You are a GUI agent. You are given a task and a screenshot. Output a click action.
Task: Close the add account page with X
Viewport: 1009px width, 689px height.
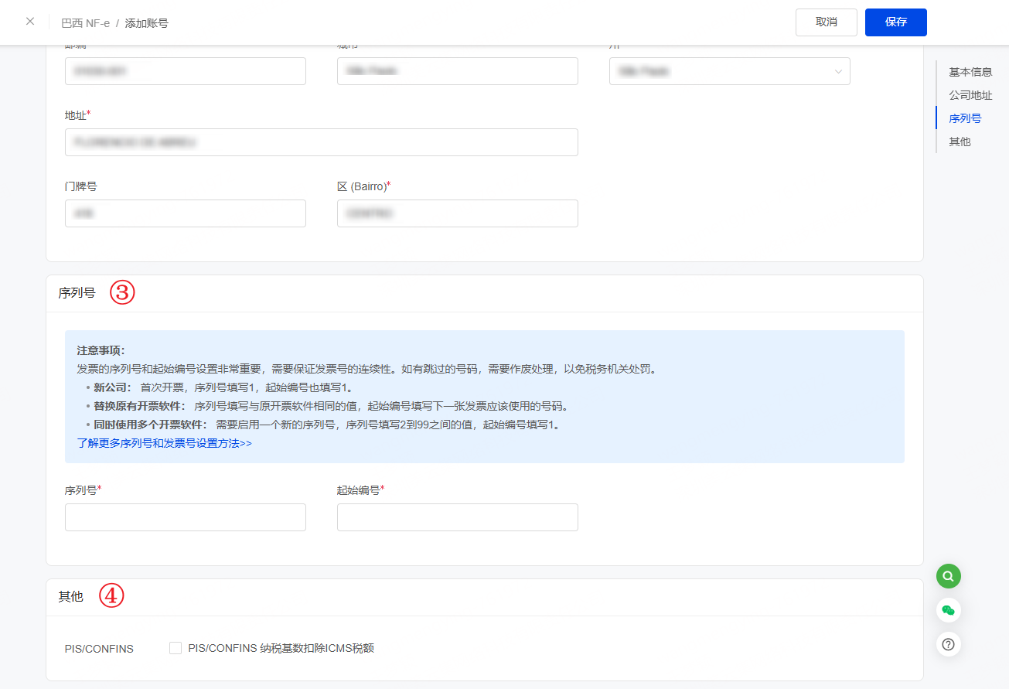tap(30, 22)
